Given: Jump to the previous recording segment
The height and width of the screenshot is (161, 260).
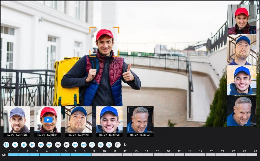Looking at the screenshot, I should (75, 145).
